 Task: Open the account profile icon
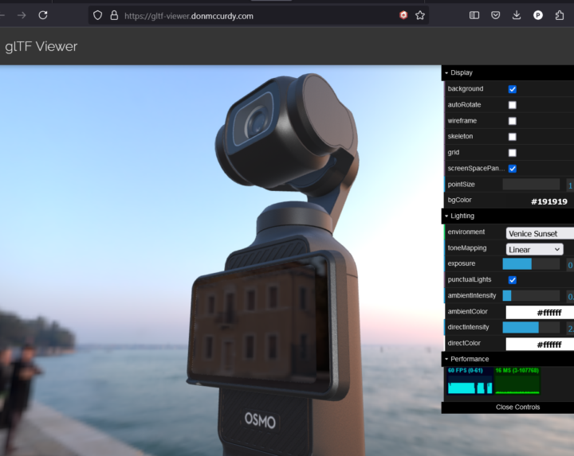pos(538,15)
